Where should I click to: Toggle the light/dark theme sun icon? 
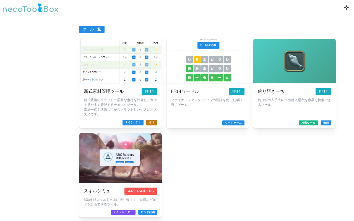click(347, 7)
